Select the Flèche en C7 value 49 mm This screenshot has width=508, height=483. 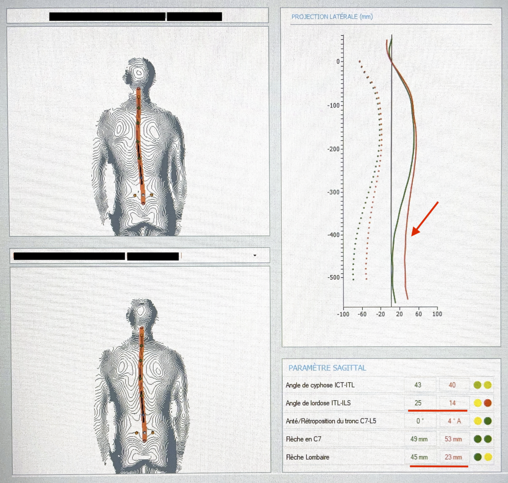coord(418,439)
